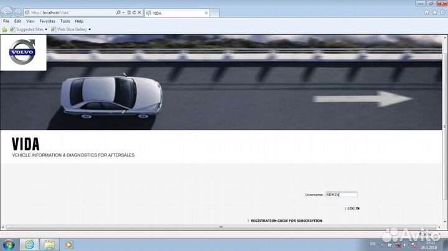Open the View menu
This screenshot has height=251, width=448.
(x=30, y=21)
